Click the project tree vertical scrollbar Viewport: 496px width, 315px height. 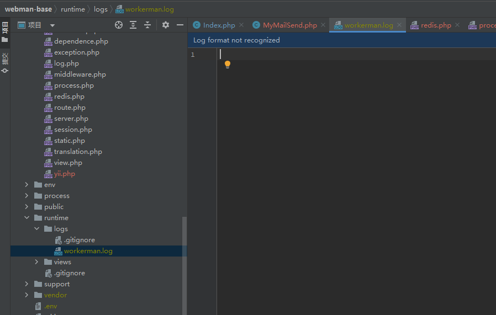(184, 265)
